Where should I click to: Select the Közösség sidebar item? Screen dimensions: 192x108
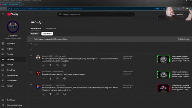point(13,59)
